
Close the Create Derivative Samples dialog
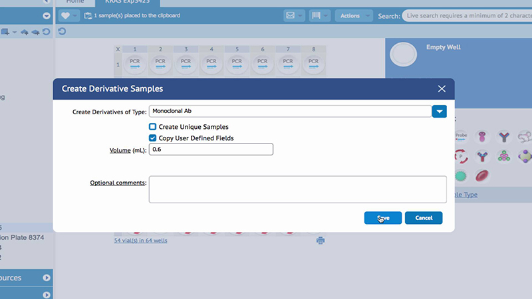tap(442, 89)
